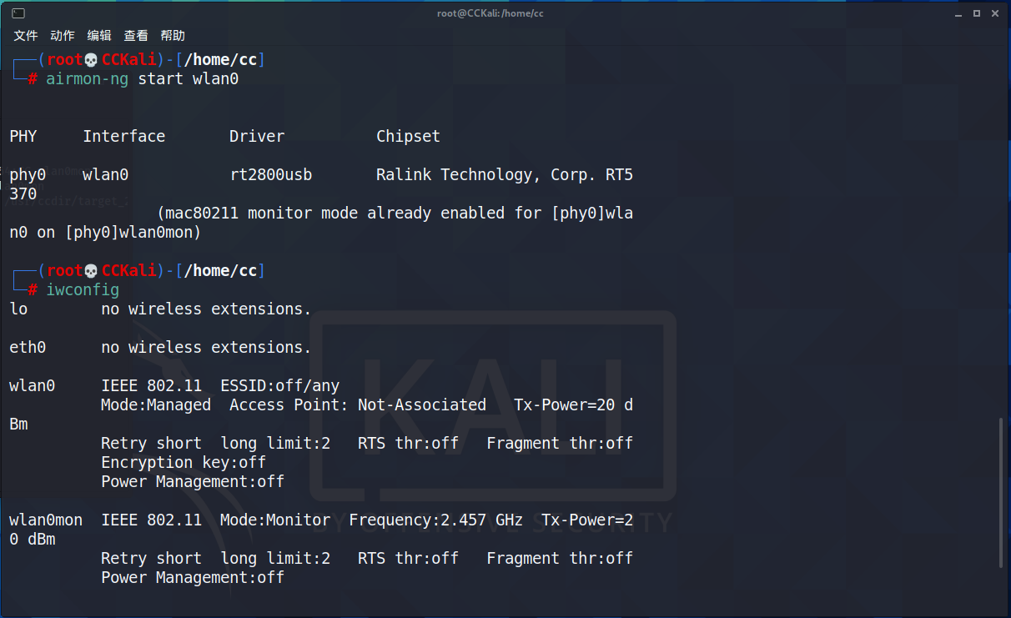This screenshot has width=1011, height=618.
Task: Click the 'phy0' table entry
Action: [28, 174]
